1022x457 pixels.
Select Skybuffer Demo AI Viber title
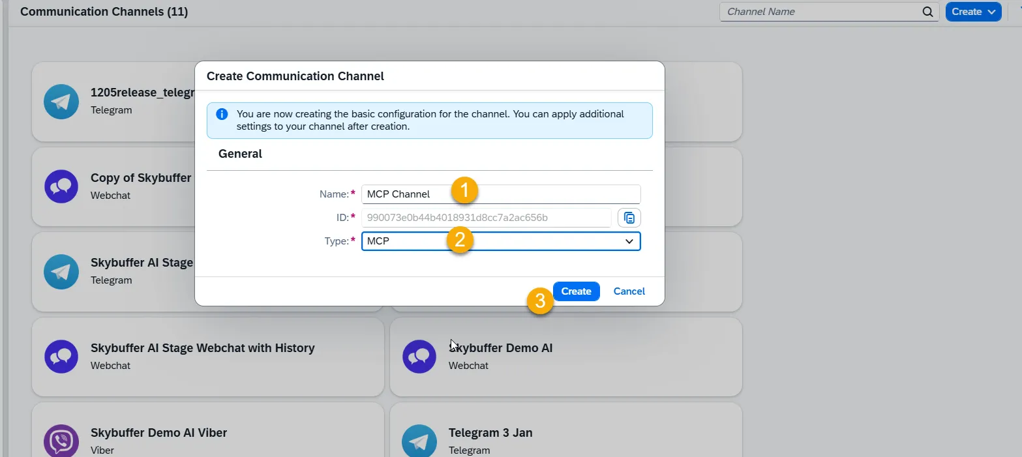click(x=158, y=433)
